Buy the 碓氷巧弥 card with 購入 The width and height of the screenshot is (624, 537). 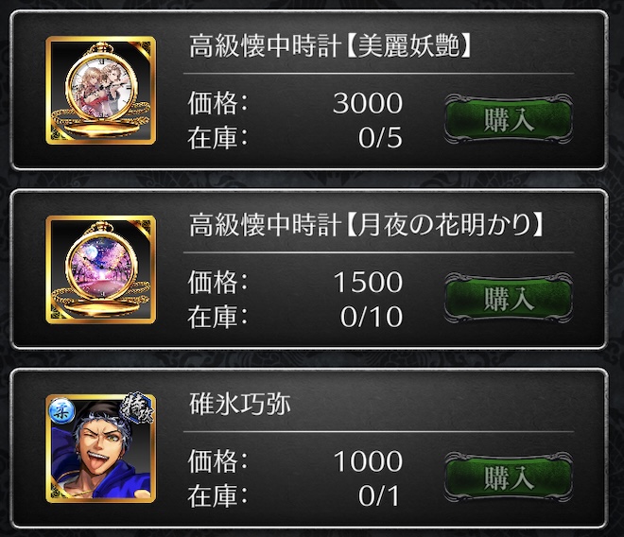coord(509,477)
